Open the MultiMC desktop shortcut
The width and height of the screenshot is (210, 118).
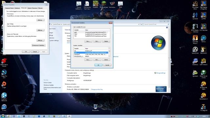tap(95, 4)
